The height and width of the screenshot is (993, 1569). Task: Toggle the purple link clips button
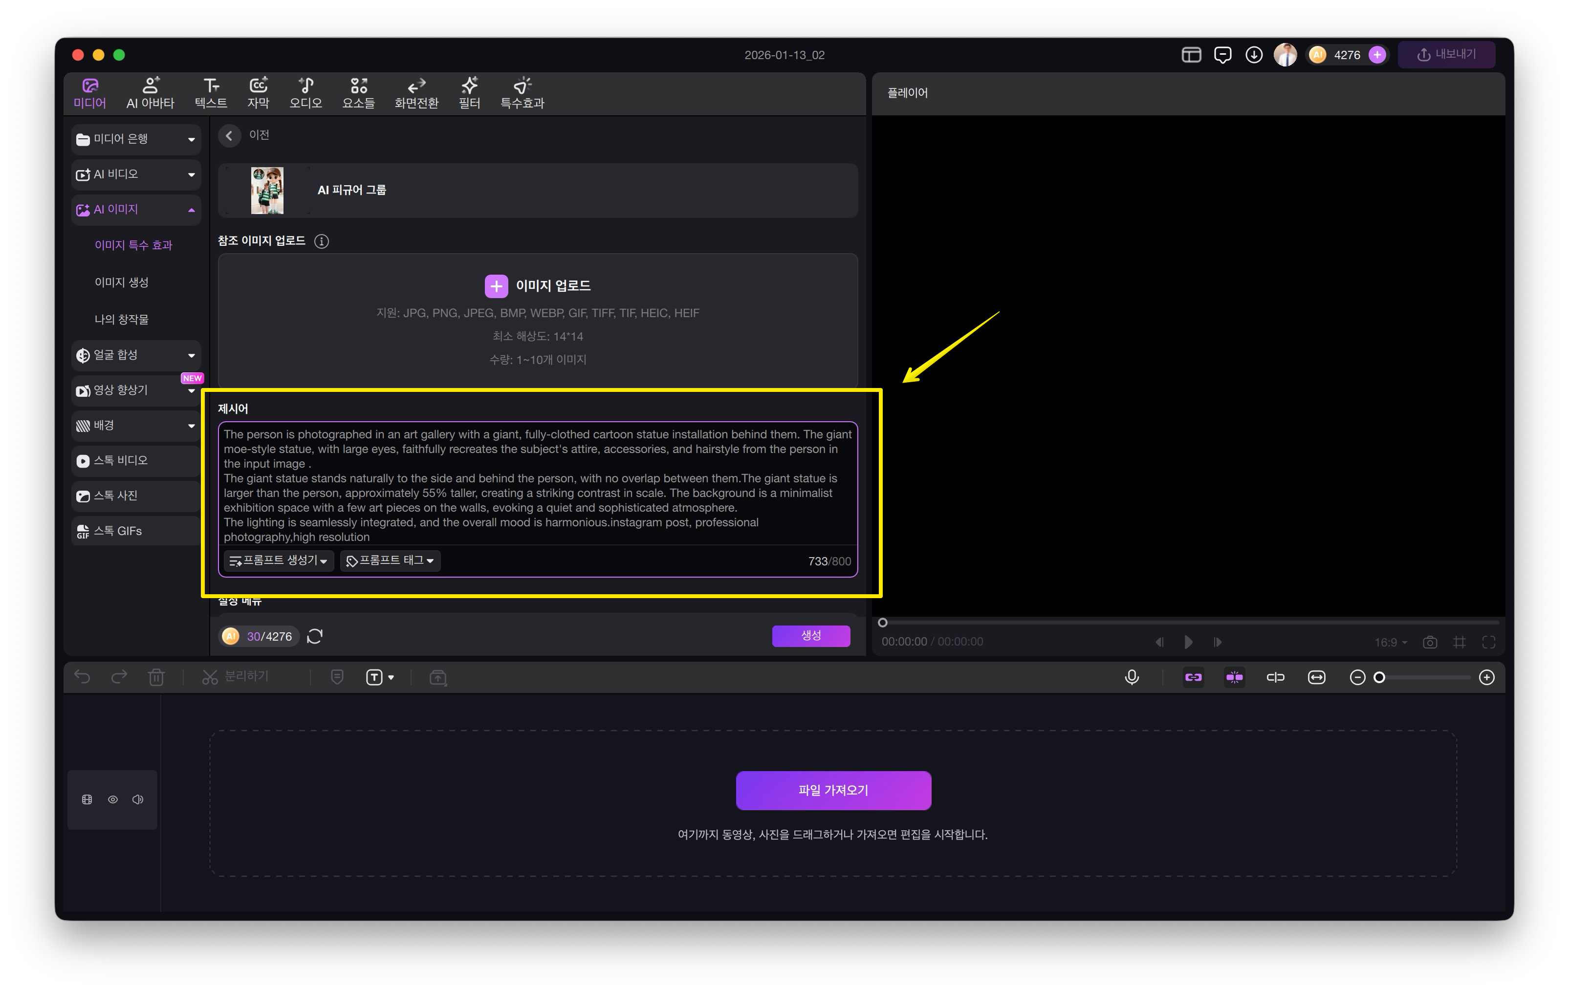coord(1193,677)
